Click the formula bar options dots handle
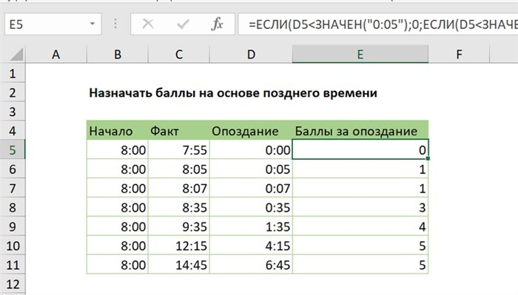Screen dimensions: 518x295 pyautogui.click(x=115, y=24)
